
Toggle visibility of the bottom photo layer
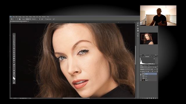pyautogui.click(x=141, y=80)
